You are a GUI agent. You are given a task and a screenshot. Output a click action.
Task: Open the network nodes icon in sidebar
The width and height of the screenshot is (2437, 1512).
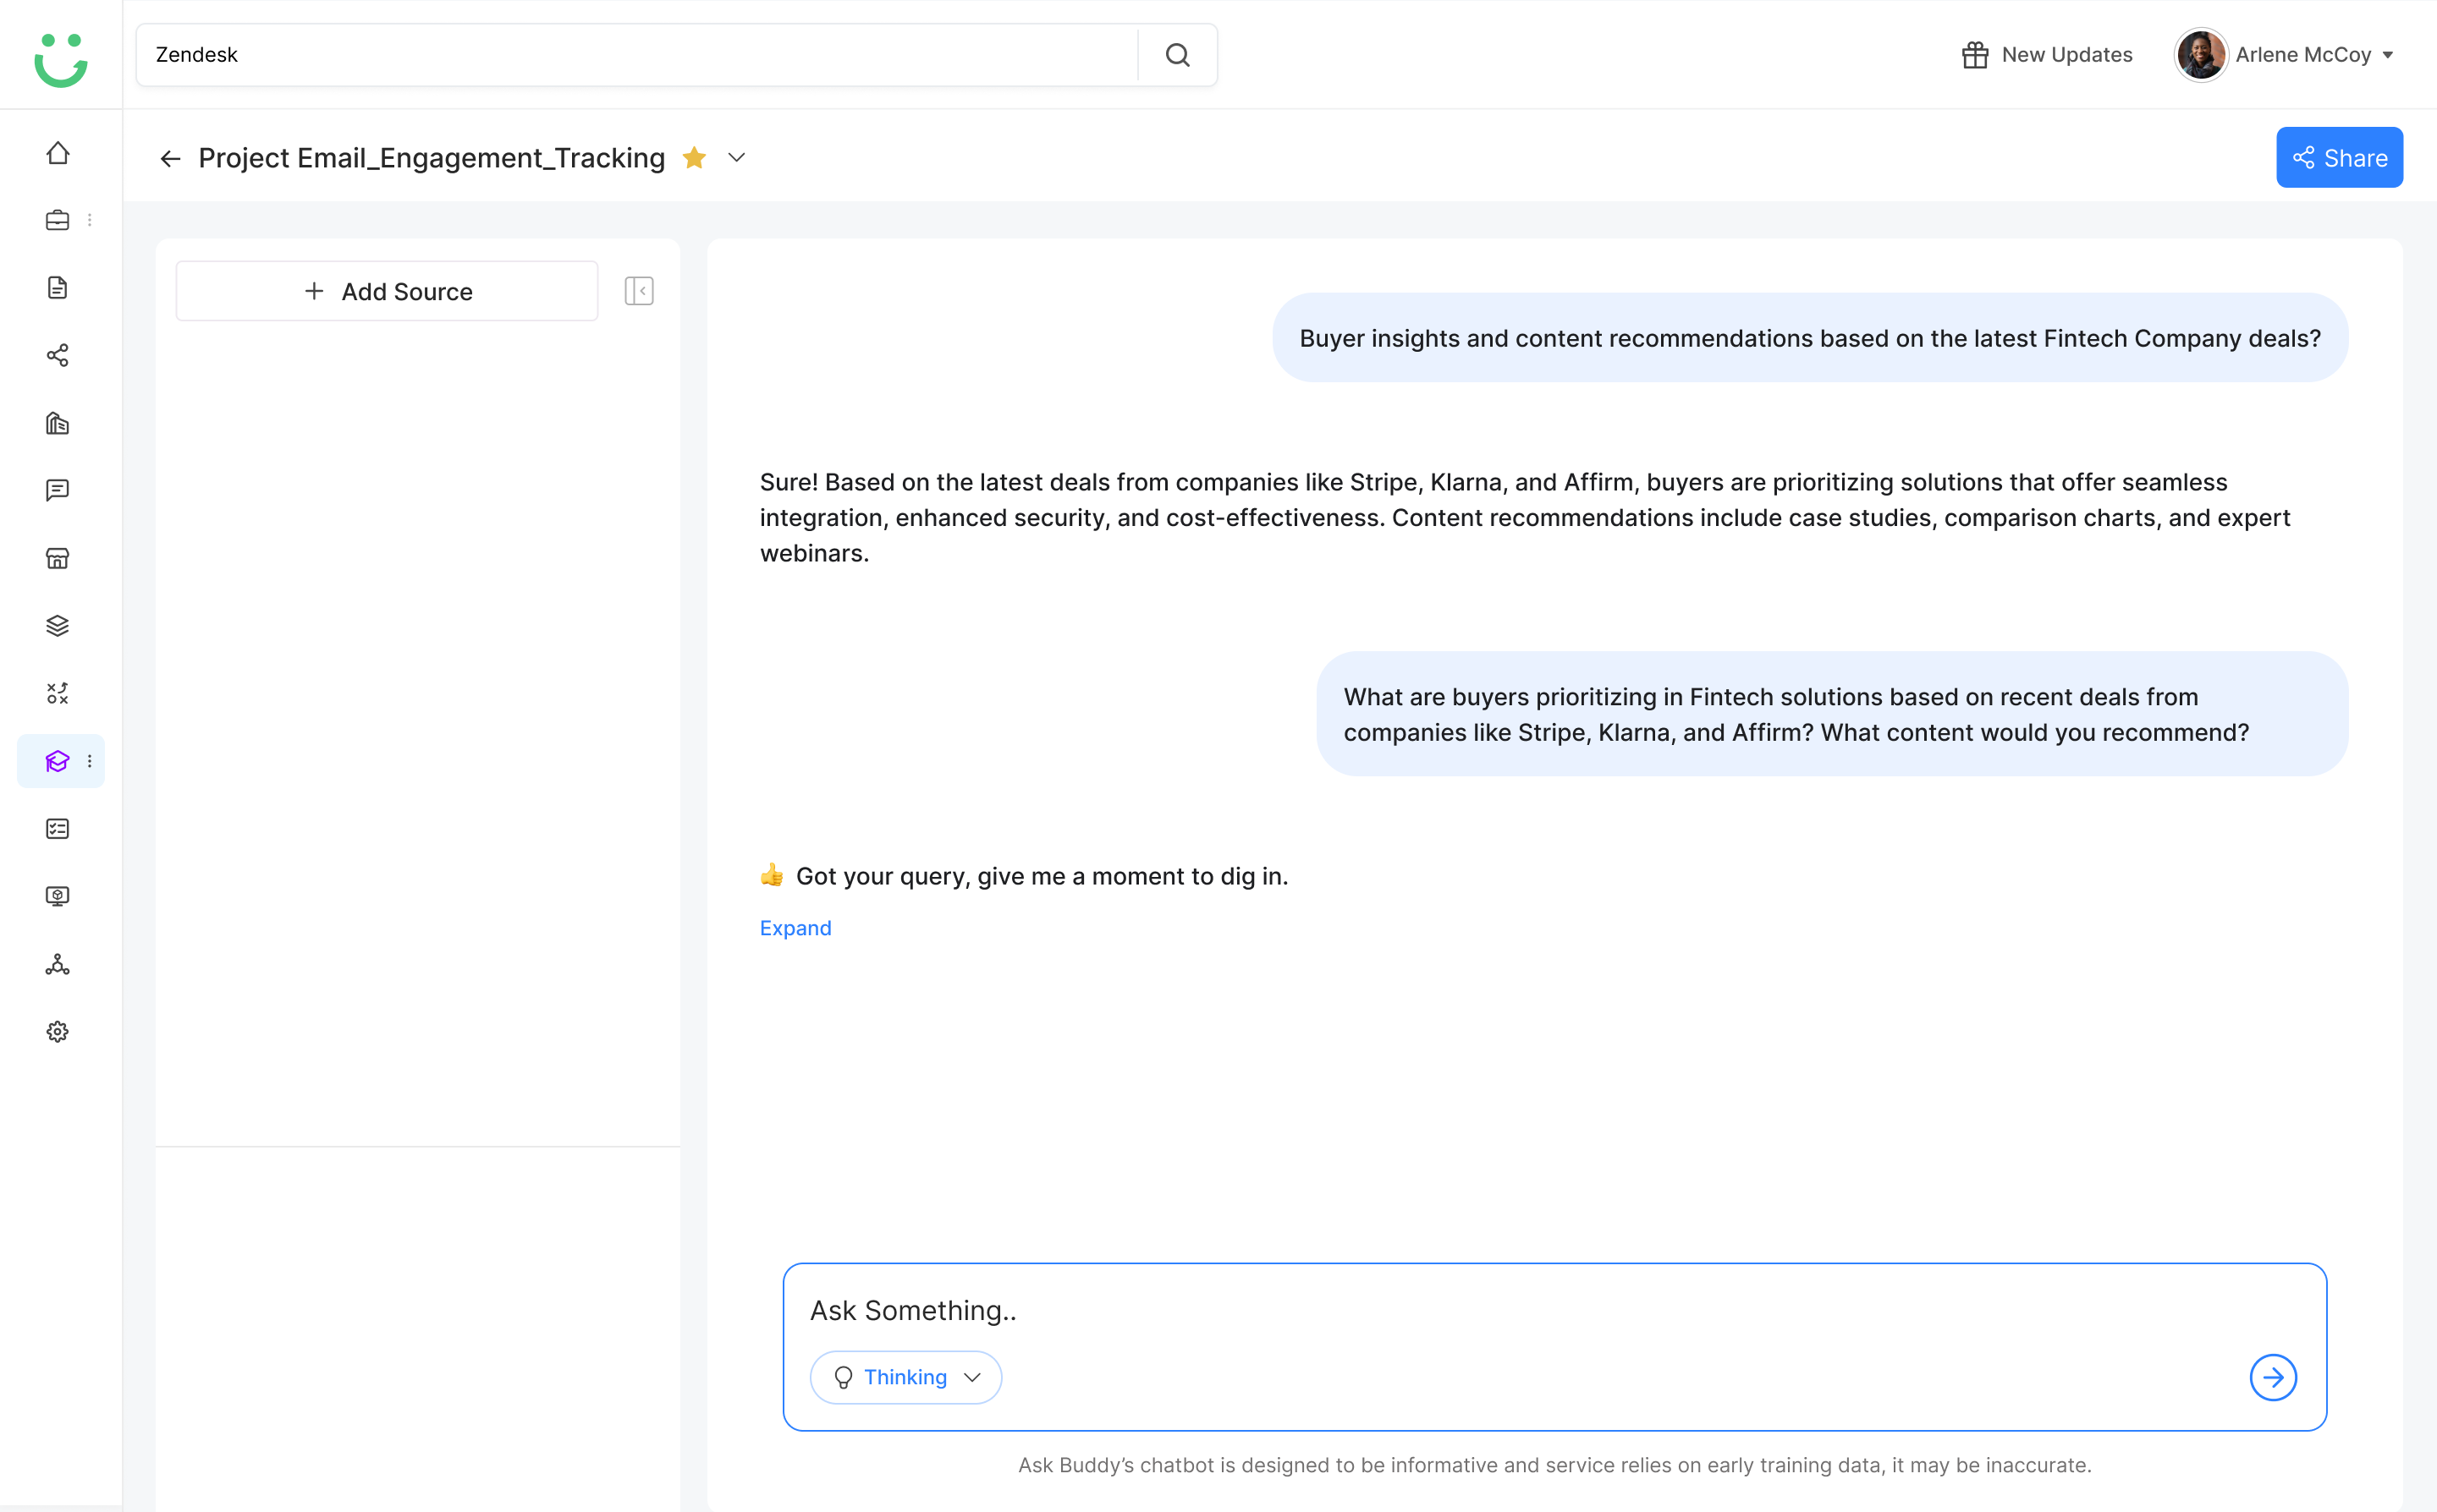(58, 964)
